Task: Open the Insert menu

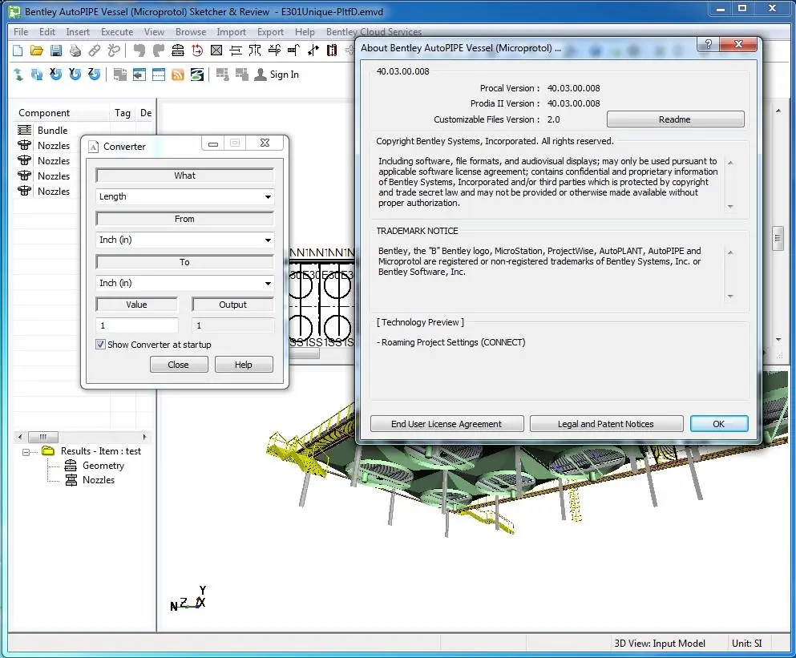Action: pyautogui.click(x=78, y=32)
